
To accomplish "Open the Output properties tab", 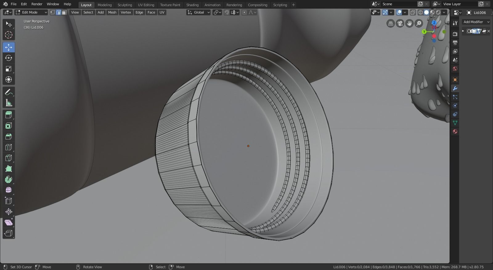I will point(455,42).
